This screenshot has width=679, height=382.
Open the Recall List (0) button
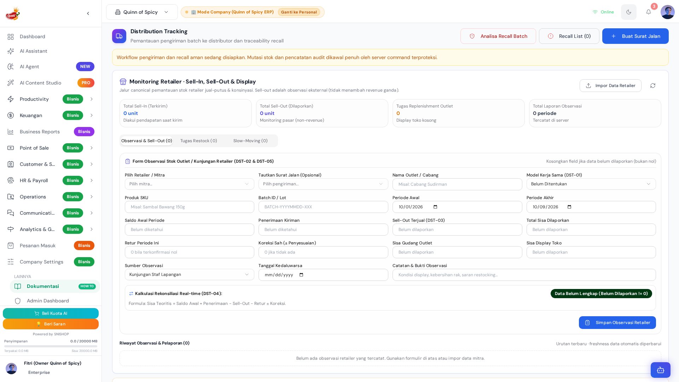click(569, 36)
